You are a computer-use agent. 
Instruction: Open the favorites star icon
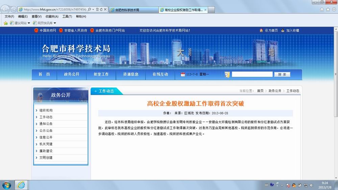[328, 9]
